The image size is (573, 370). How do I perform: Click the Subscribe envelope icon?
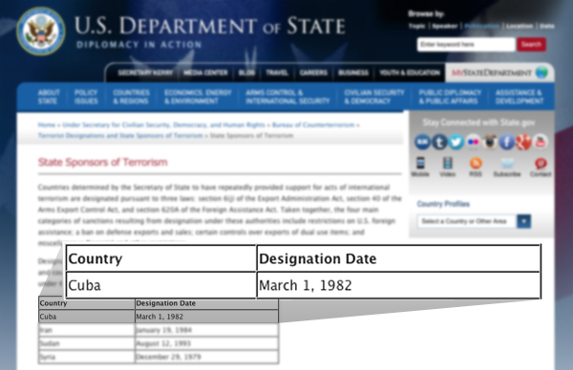(x=507, y=163)
